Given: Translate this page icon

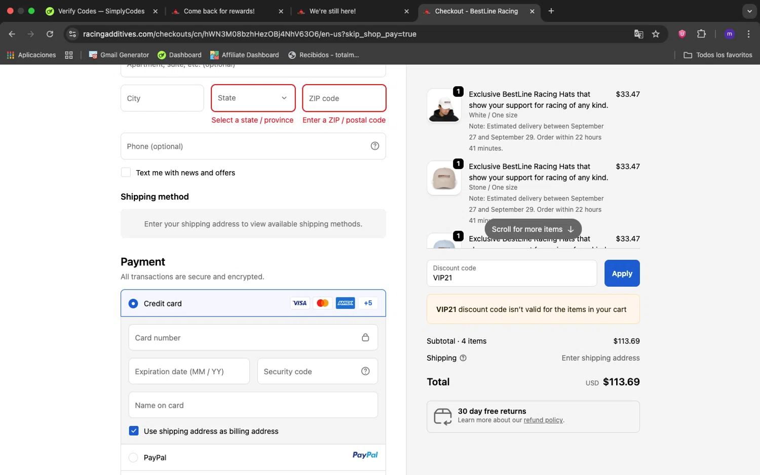Looking at the screenshot, I should (x=638, y=34).
